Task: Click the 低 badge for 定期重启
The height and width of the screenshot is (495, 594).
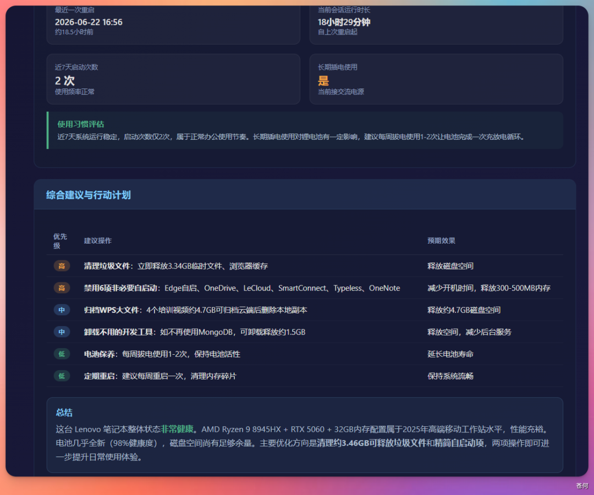Action: [62, 376]
